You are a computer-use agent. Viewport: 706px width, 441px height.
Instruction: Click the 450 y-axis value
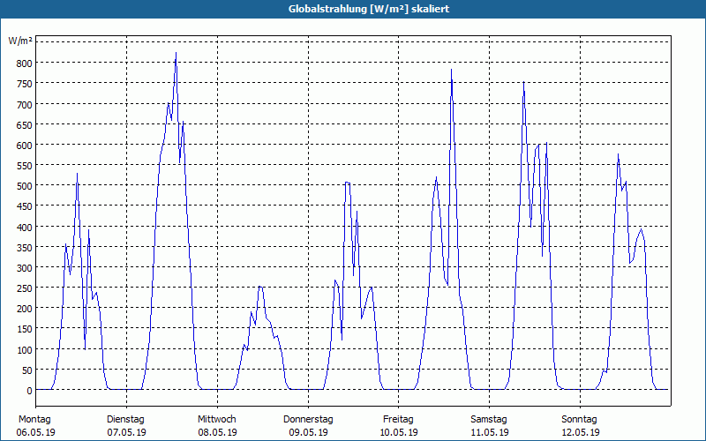25,207
